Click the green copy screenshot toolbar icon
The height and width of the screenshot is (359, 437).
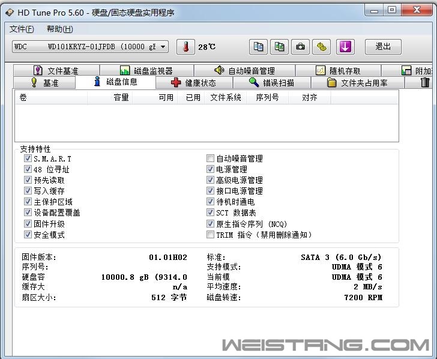(279, 47)
